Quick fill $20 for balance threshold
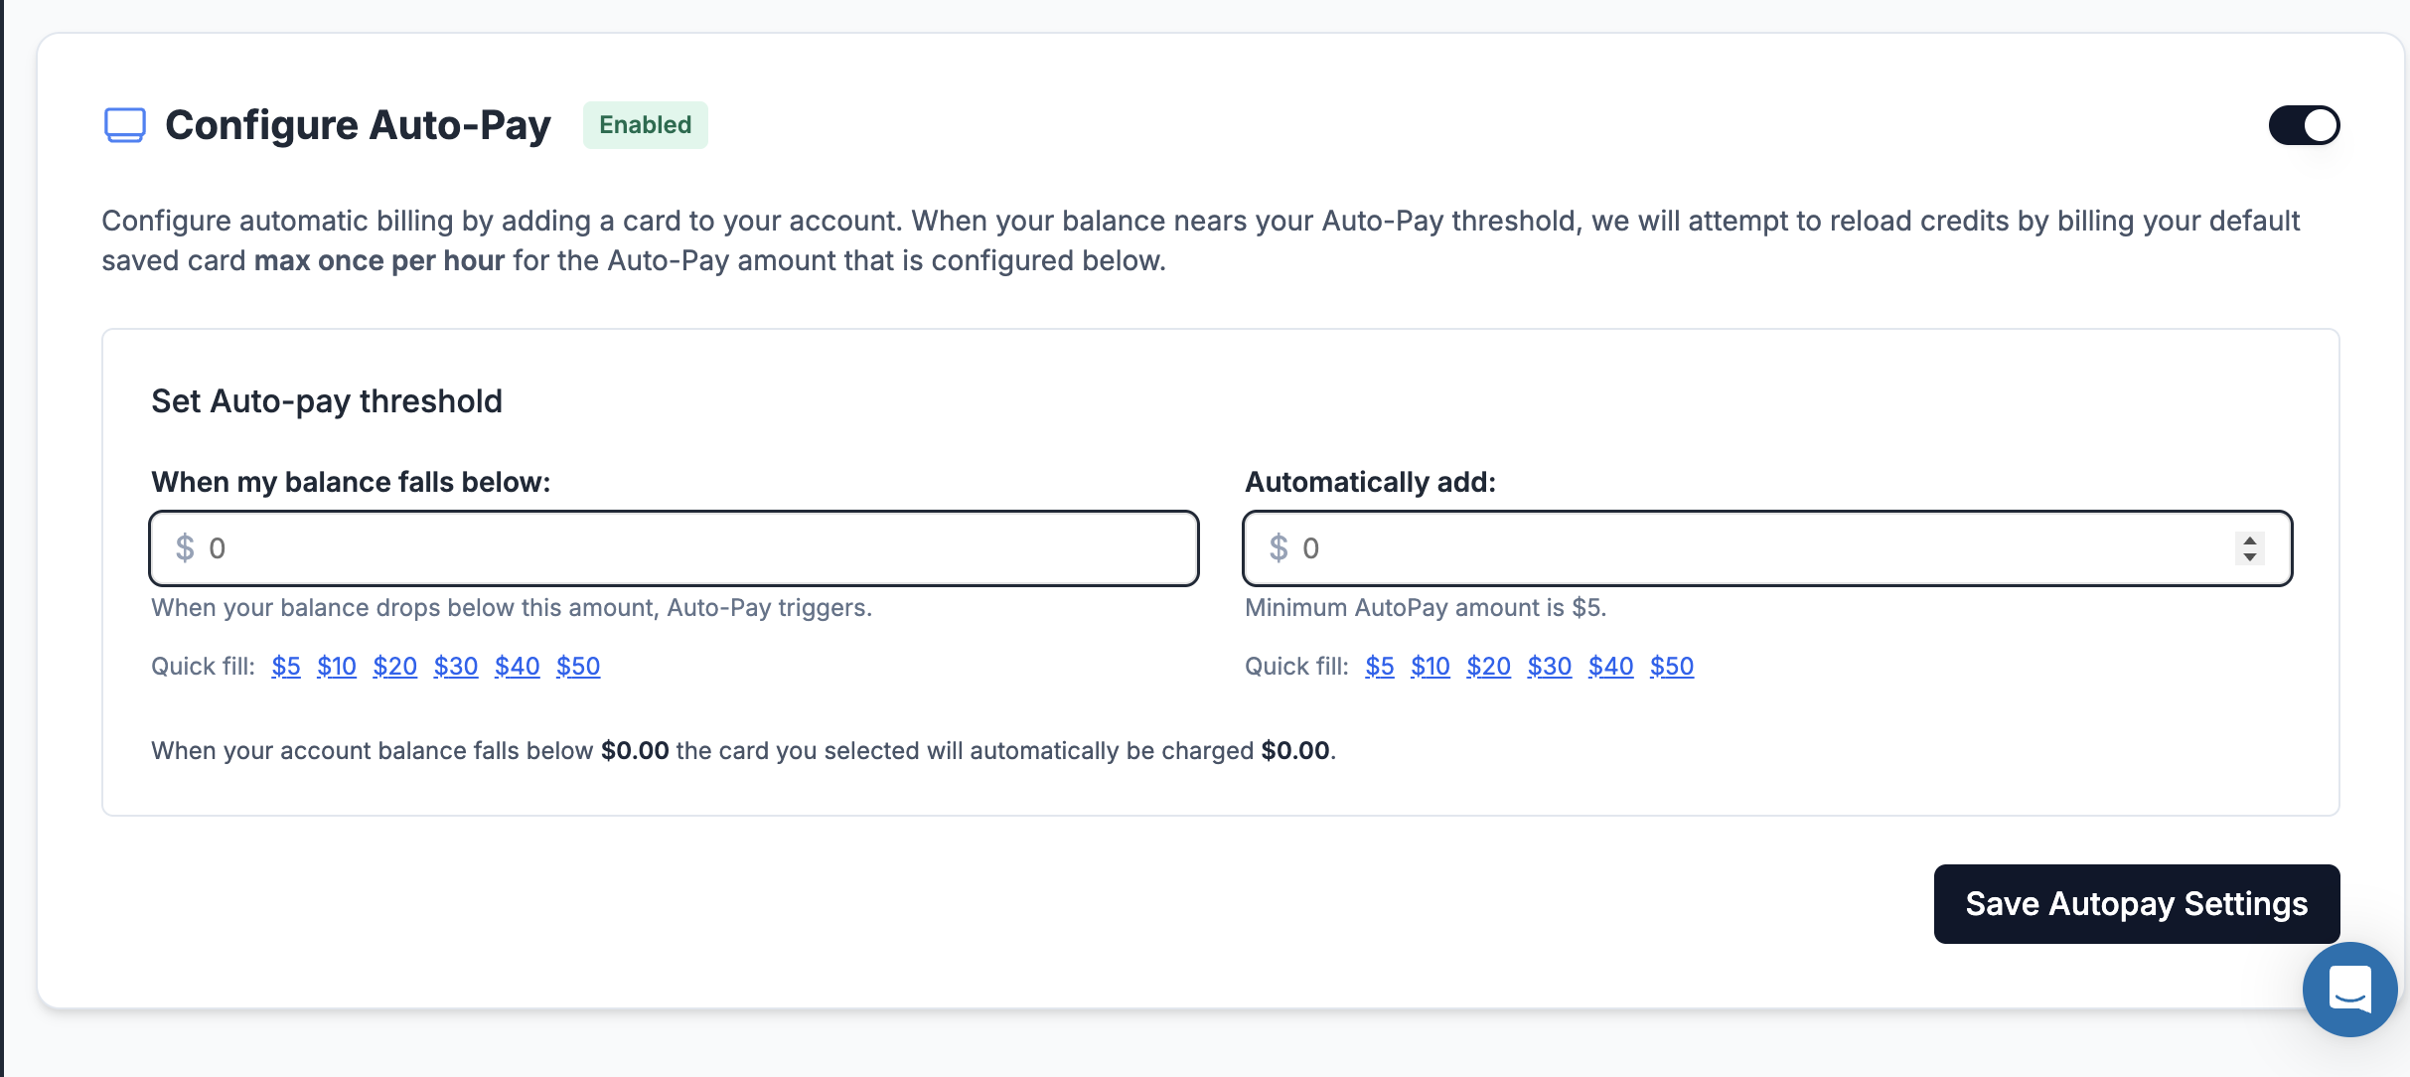Image resolution: width=2410 pixels, height=1077 pixels. coord(394,666)
